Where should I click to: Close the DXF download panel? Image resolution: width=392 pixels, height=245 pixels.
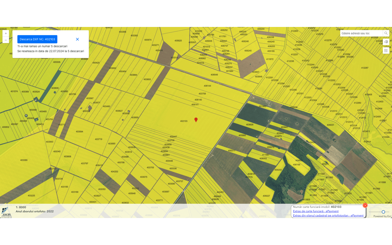tap(77, 39)
